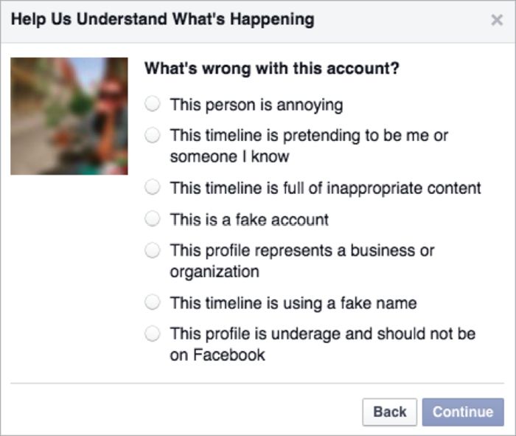
Task: Click the blurred profile picture thumbnail
Action: tap(69, 116)
